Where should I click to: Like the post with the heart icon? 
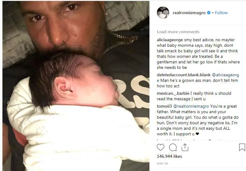pyautogui.click(x=160, y=147)
